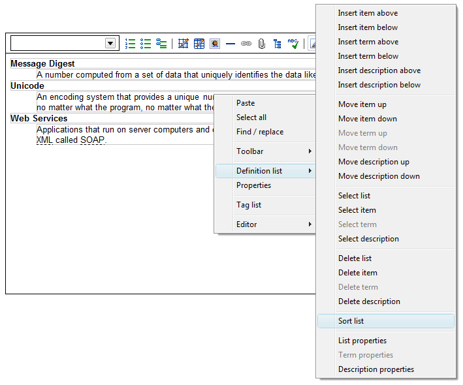Click the bulleted list icon
The width and height of the screenshot is (463, 385).
(146, 44)
